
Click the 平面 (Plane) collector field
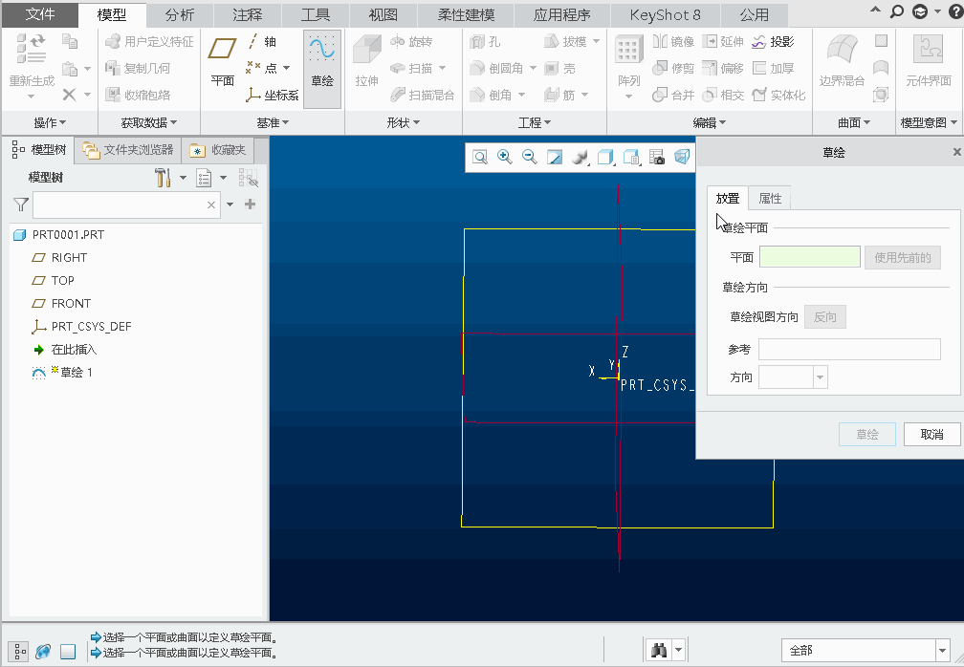pos(810,257)
